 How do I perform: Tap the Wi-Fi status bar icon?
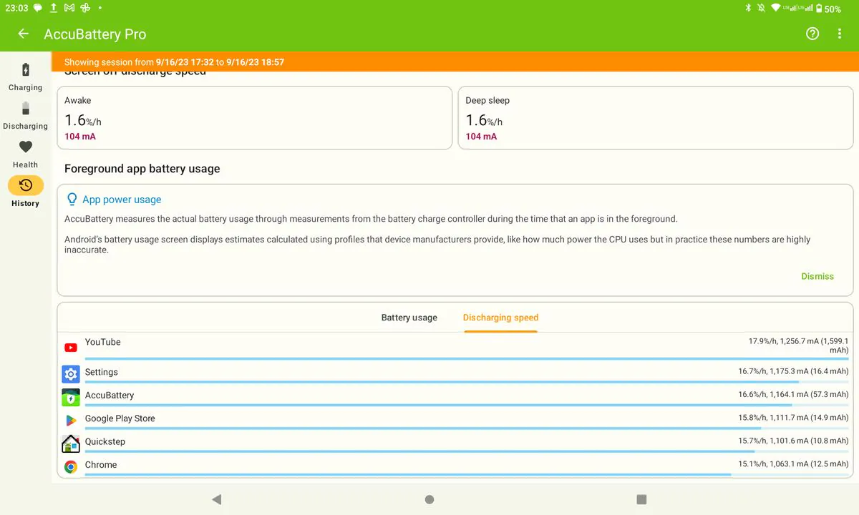tap(776, 8)
